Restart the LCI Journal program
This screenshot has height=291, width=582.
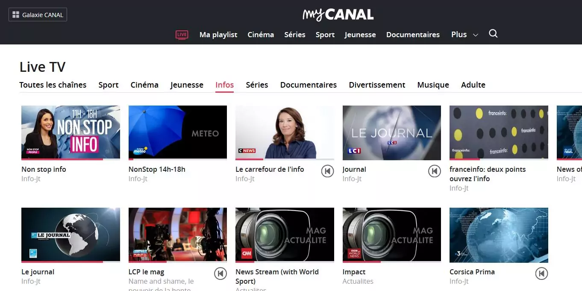click(434, 171)
